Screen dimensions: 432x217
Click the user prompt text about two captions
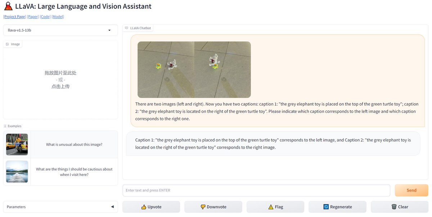[276, 111]
